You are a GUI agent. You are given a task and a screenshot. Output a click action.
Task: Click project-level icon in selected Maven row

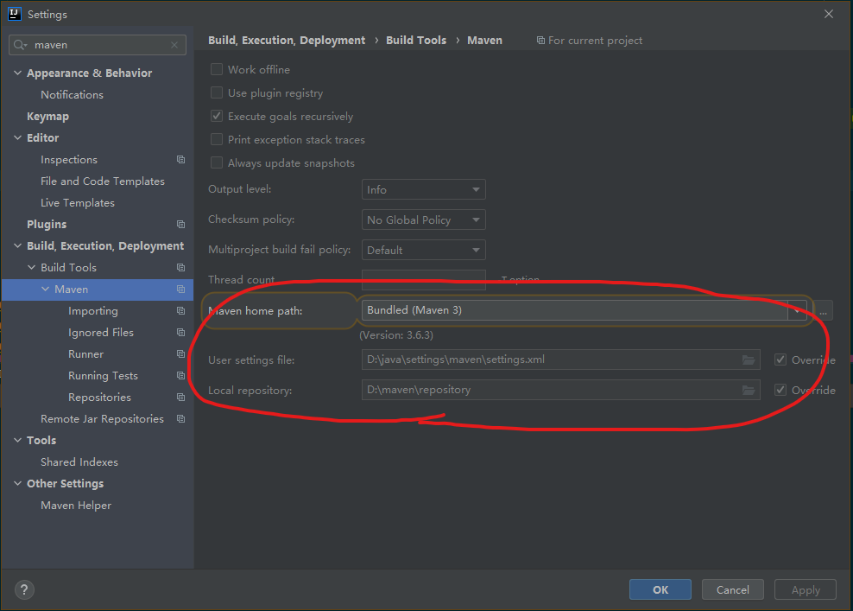point(180,290)
